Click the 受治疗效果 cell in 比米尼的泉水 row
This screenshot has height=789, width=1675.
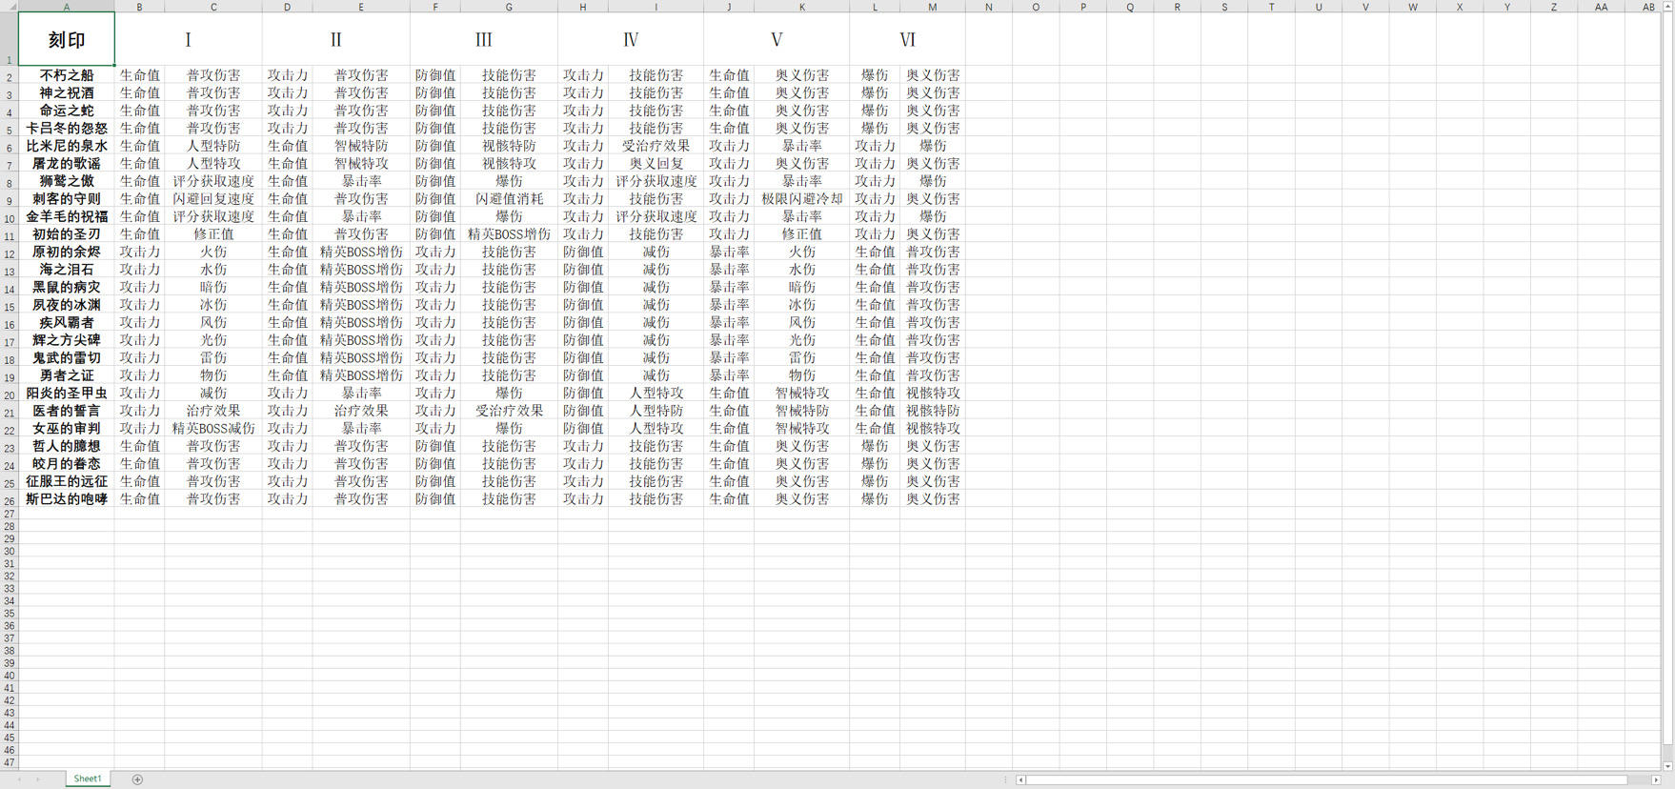[656, 146]
